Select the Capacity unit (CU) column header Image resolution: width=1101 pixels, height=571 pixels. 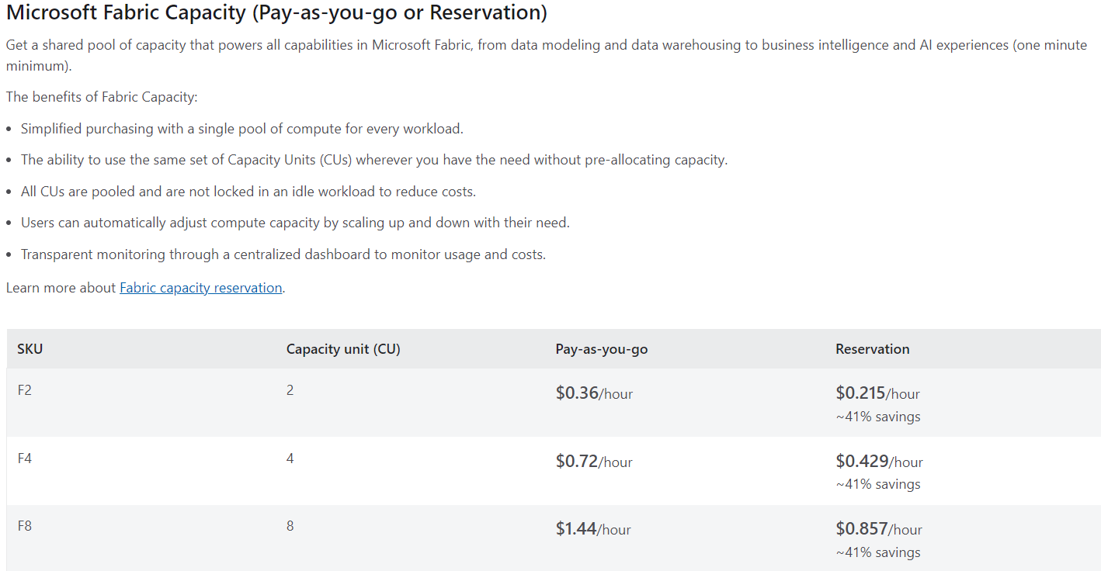coord(343,349)
